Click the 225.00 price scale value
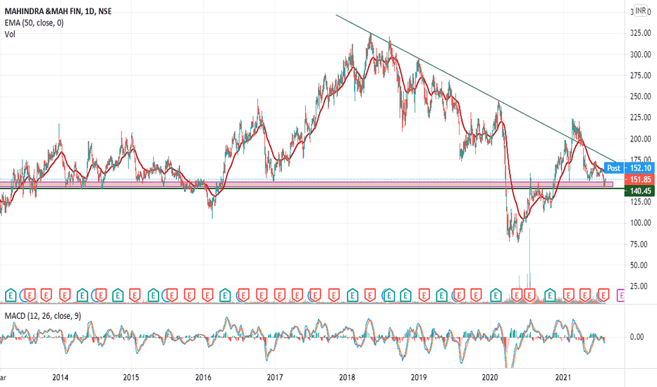 click(641, 118)
